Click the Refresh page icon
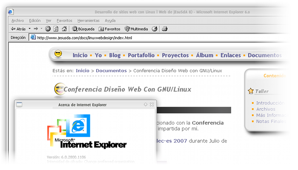This screenshot has height=170, width=298. click(x=56, y=29)
